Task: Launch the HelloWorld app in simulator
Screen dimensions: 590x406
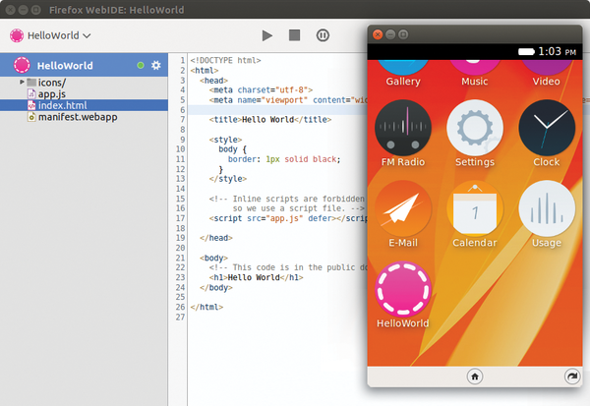Action: pyautogui.click(x=403, y=289)
